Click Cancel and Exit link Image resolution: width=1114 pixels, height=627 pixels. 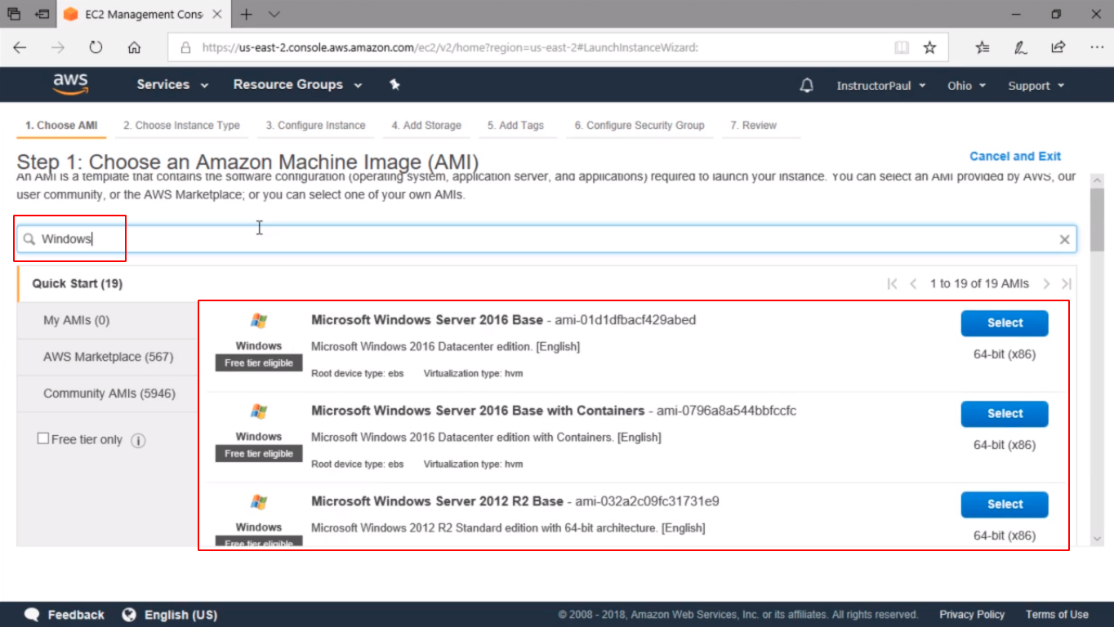1015,156
